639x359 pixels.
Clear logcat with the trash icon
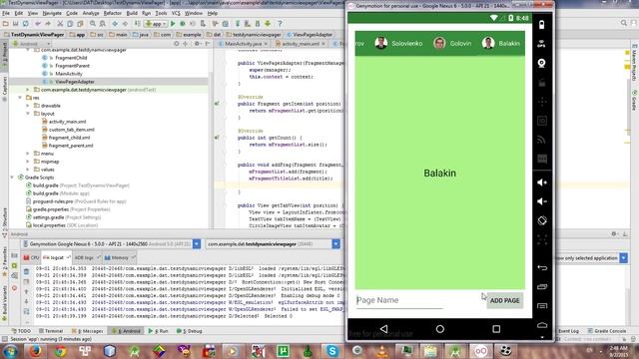pyautogui.click(x=26, y=271)
